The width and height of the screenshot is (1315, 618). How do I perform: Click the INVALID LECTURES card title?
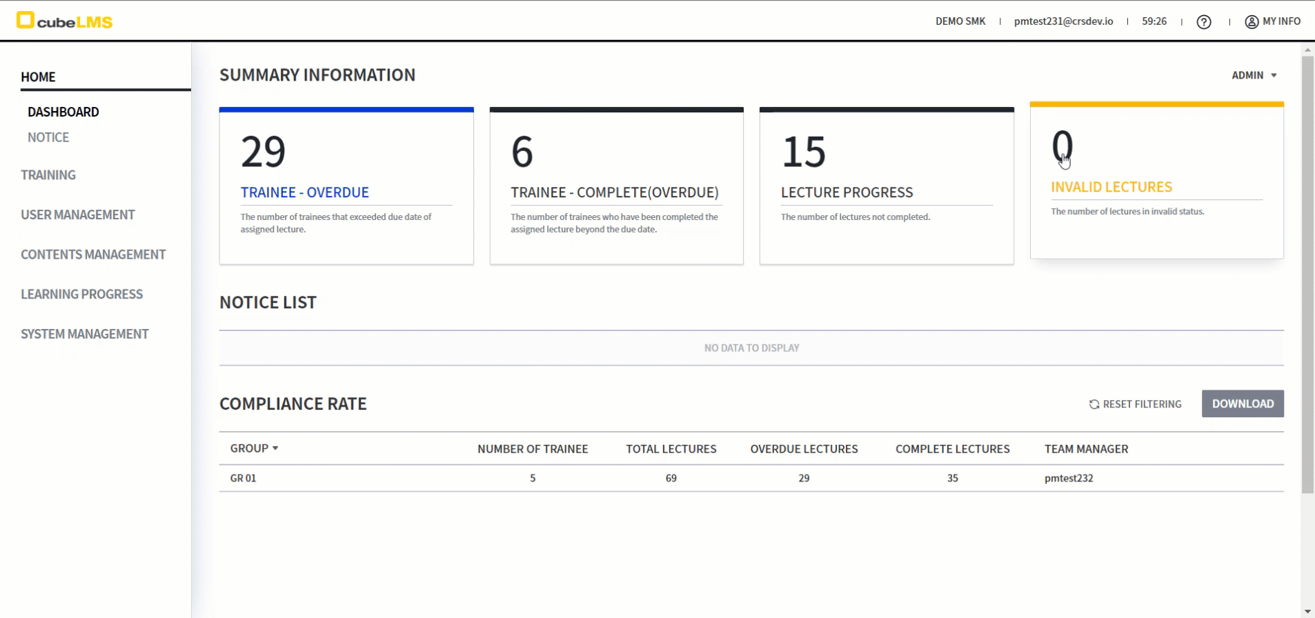(1111, 187)
